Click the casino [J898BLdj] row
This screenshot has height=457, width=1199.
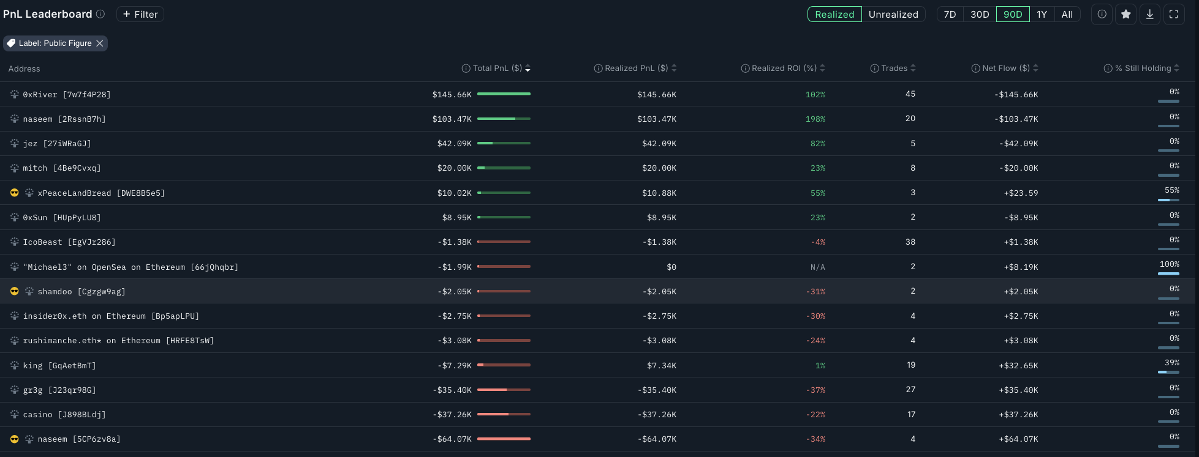click(x=64, y=415)
